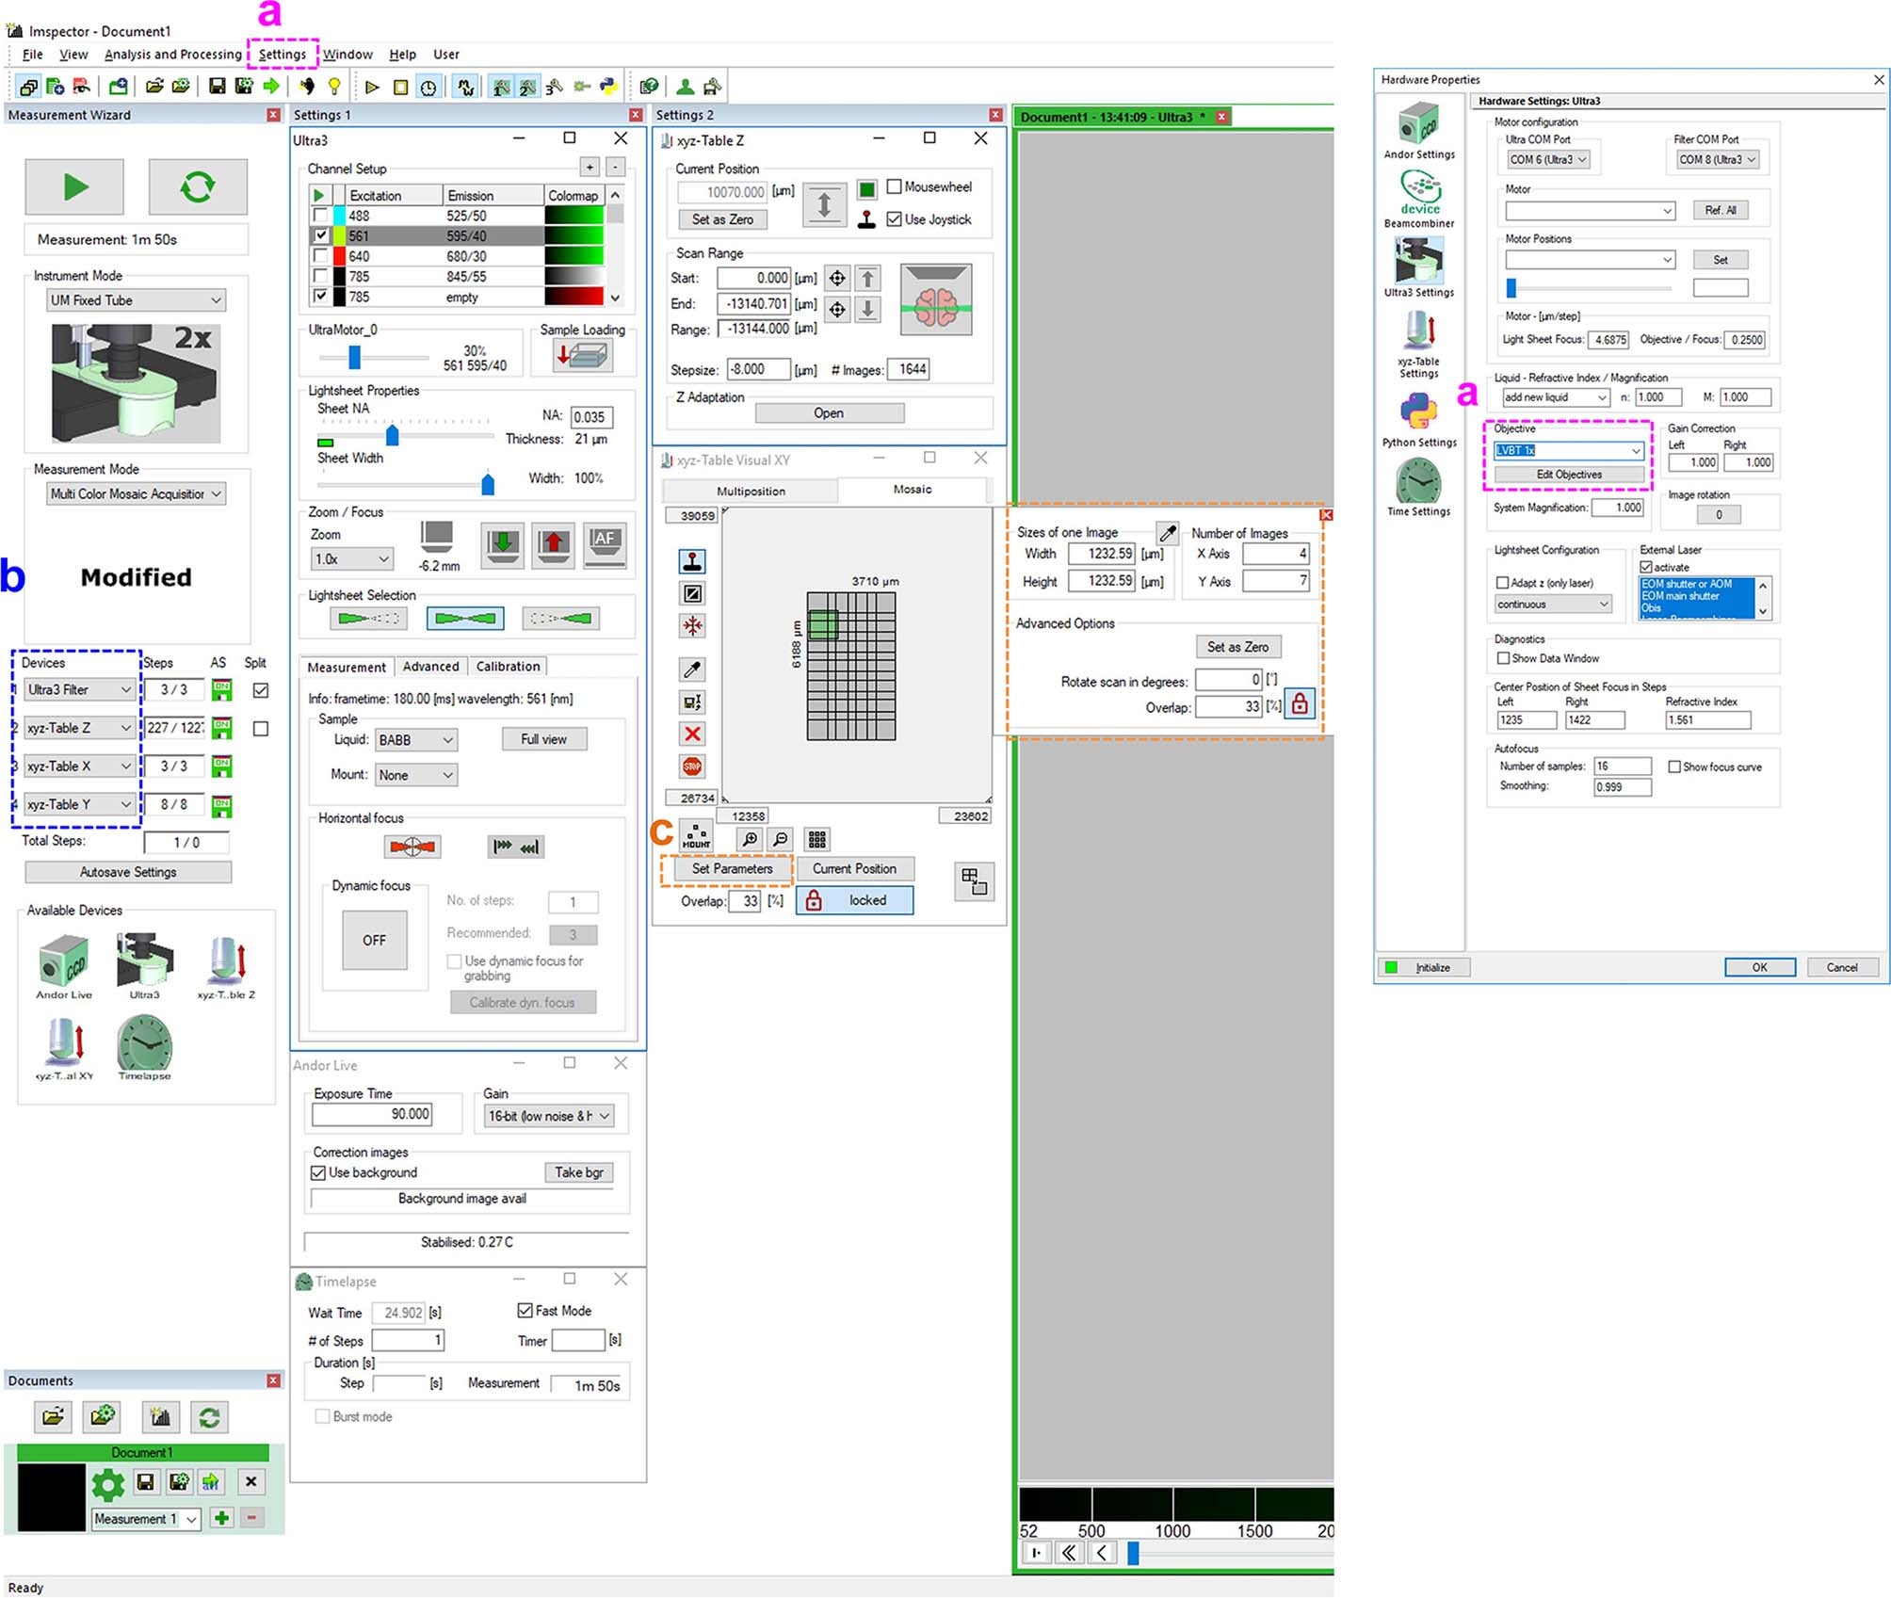Click the refresh button in Measurement Wizard
1891x1598 pixels.
click(x=197, y=186)
